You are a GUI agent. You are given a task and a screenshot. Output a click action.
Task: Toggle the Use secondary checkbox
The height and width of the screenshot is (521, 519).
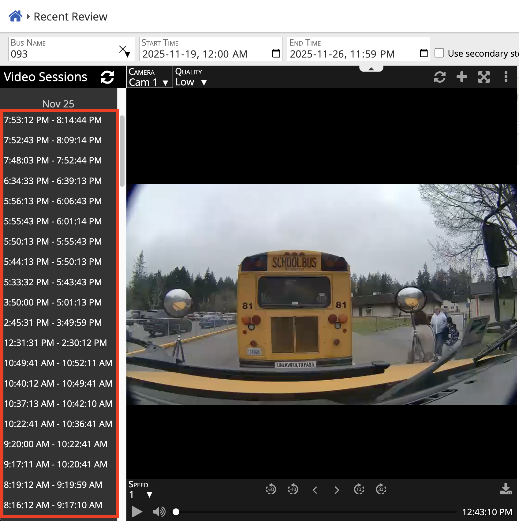(439, 53)
